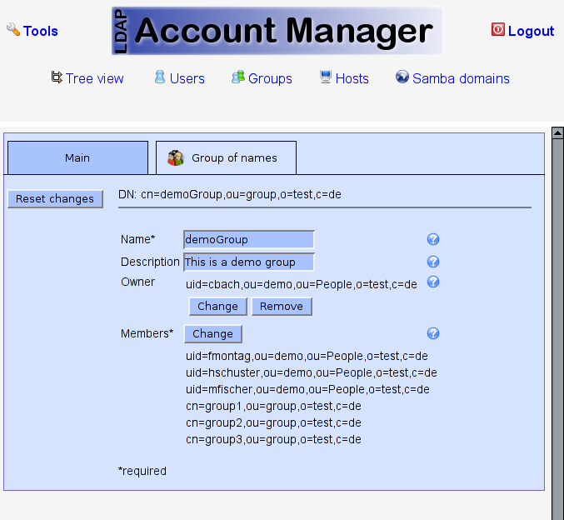Click the red Logout icon

point(497,30)
